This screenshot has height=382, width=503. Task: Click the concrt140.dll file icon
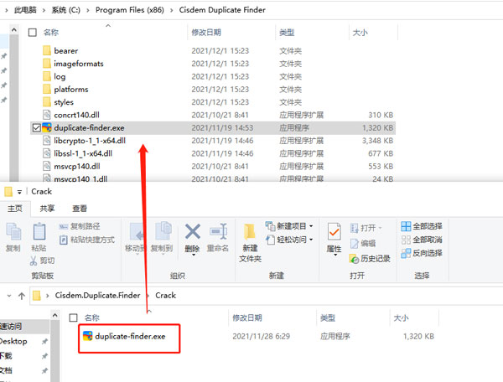coord(47,115)
